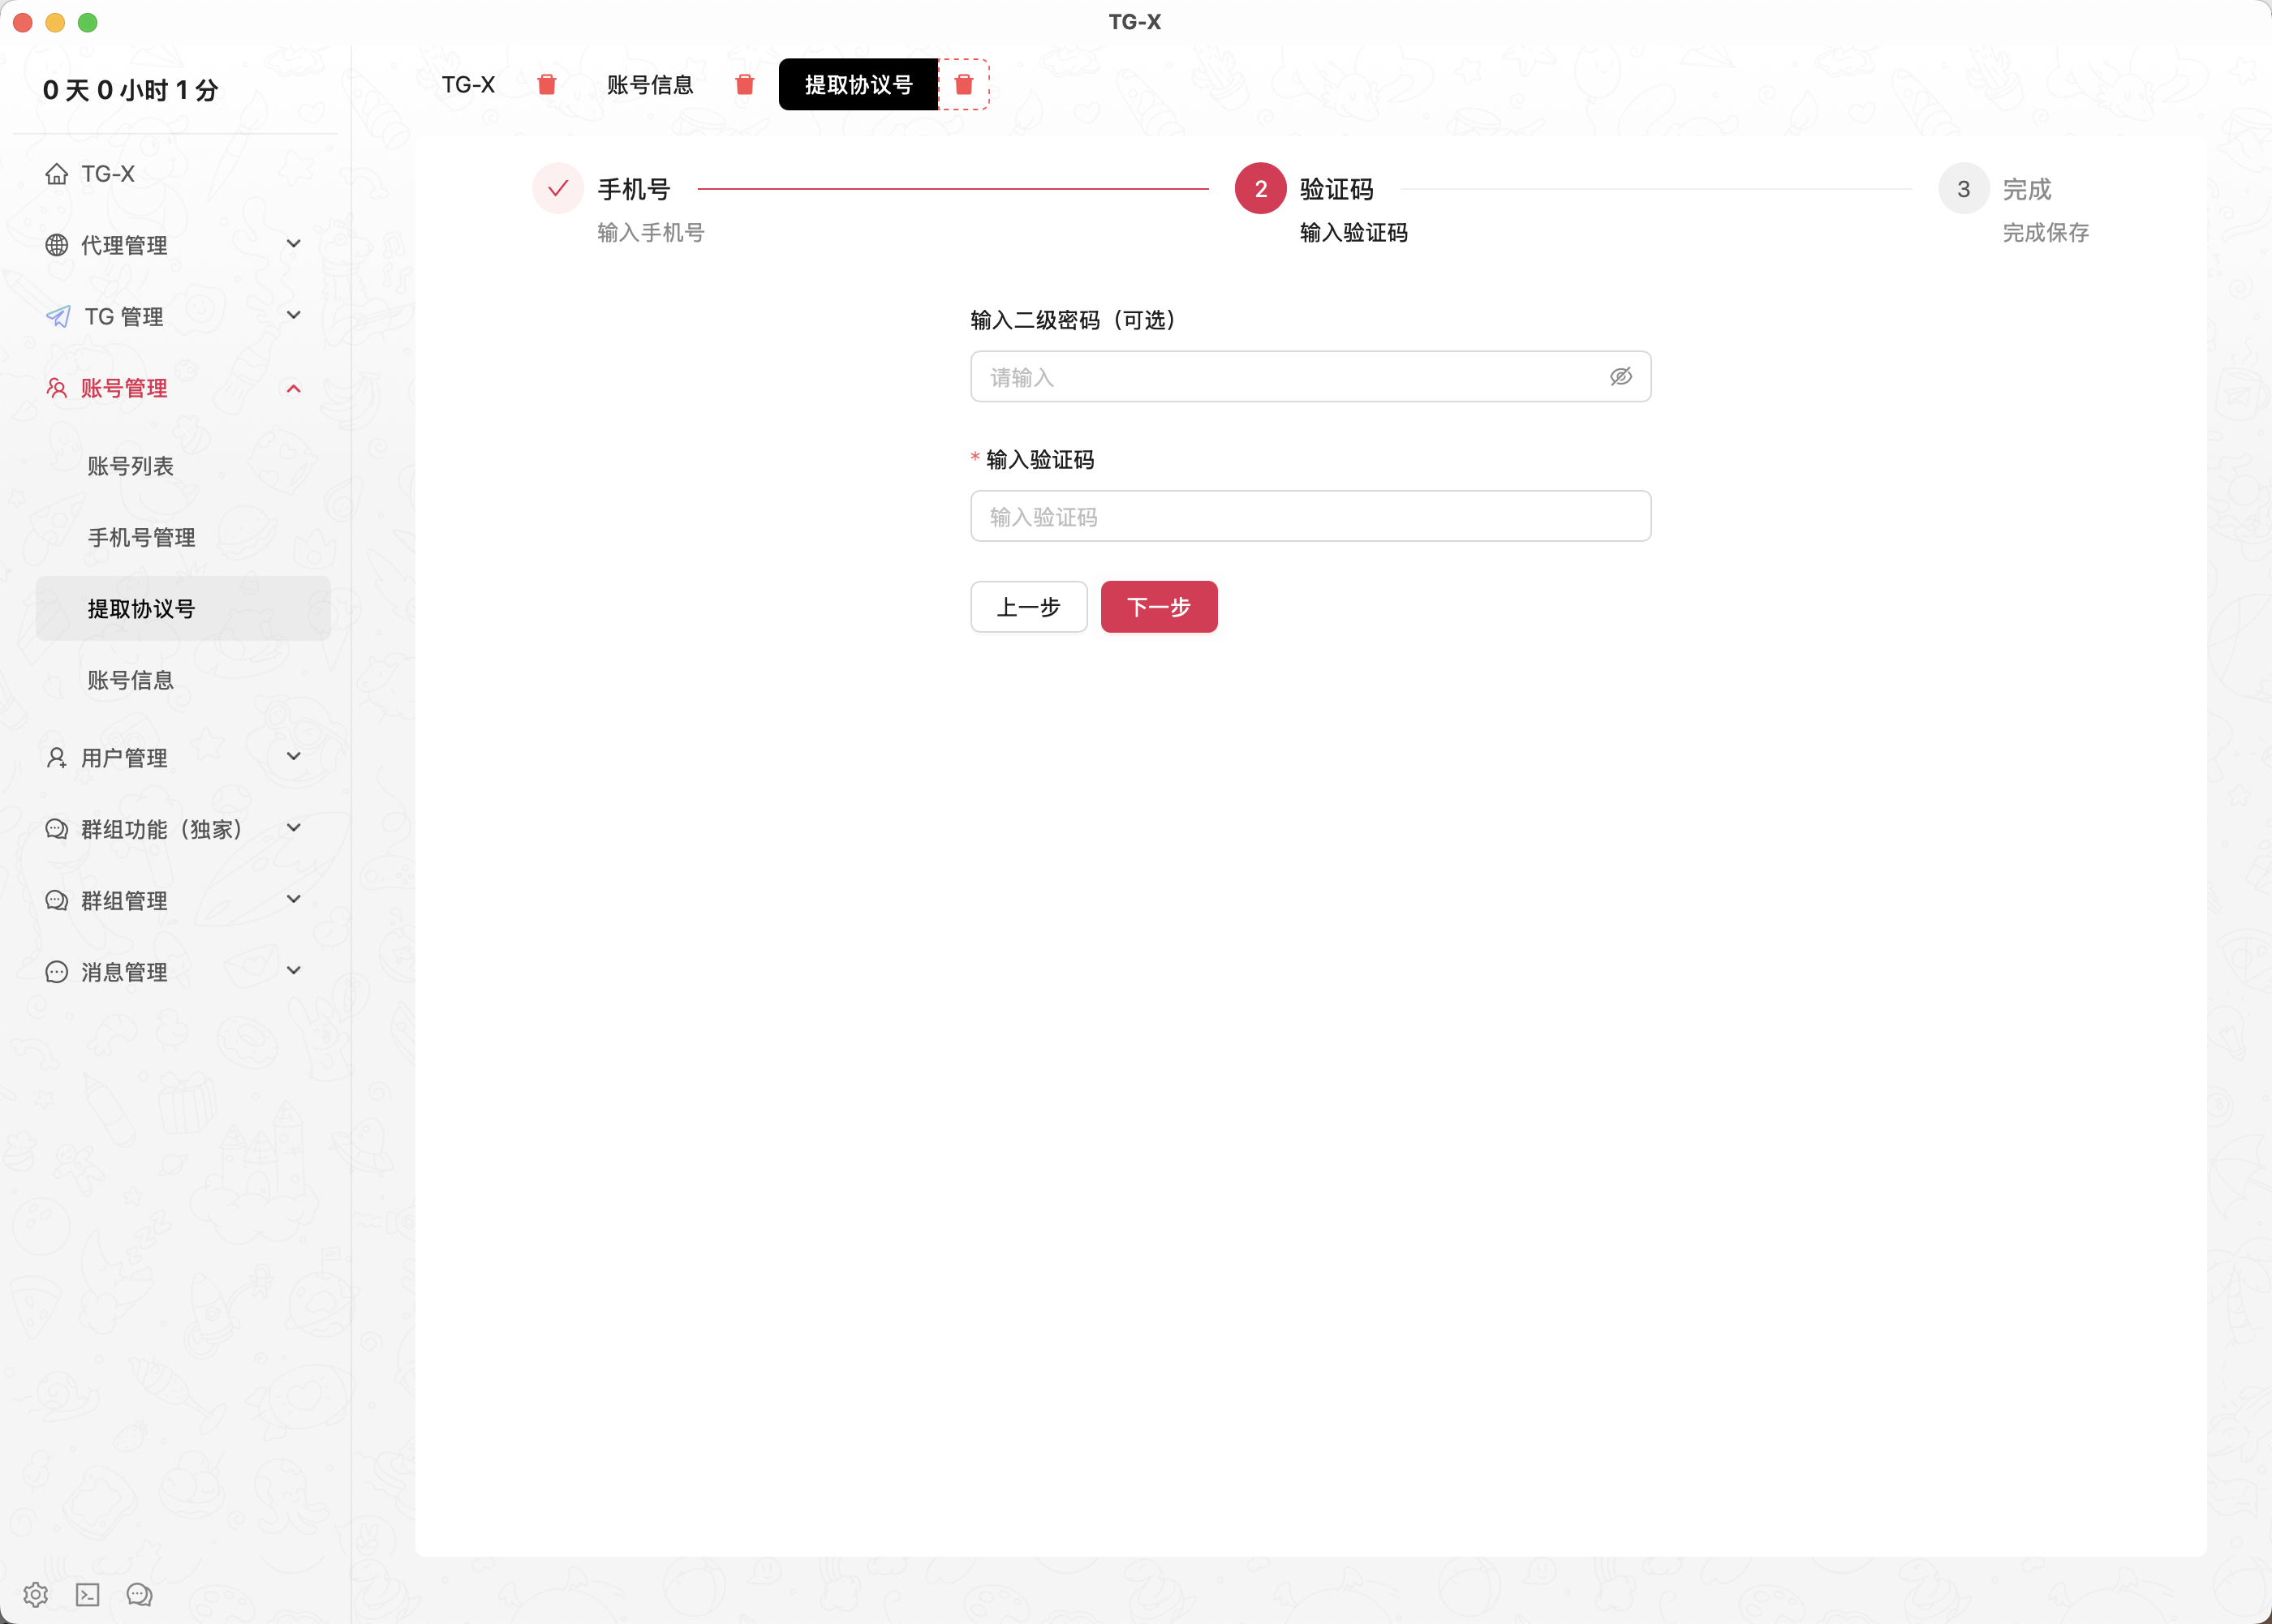
Task: Delete the 账号信息 tab with trash icon
Action: click(745, 85)
